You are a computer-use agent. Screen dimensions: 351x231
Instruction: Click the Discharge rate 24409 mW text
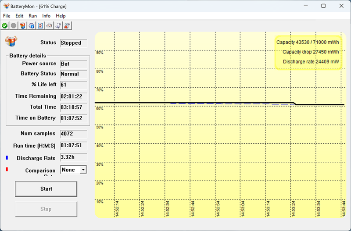[x=311, y=62]
